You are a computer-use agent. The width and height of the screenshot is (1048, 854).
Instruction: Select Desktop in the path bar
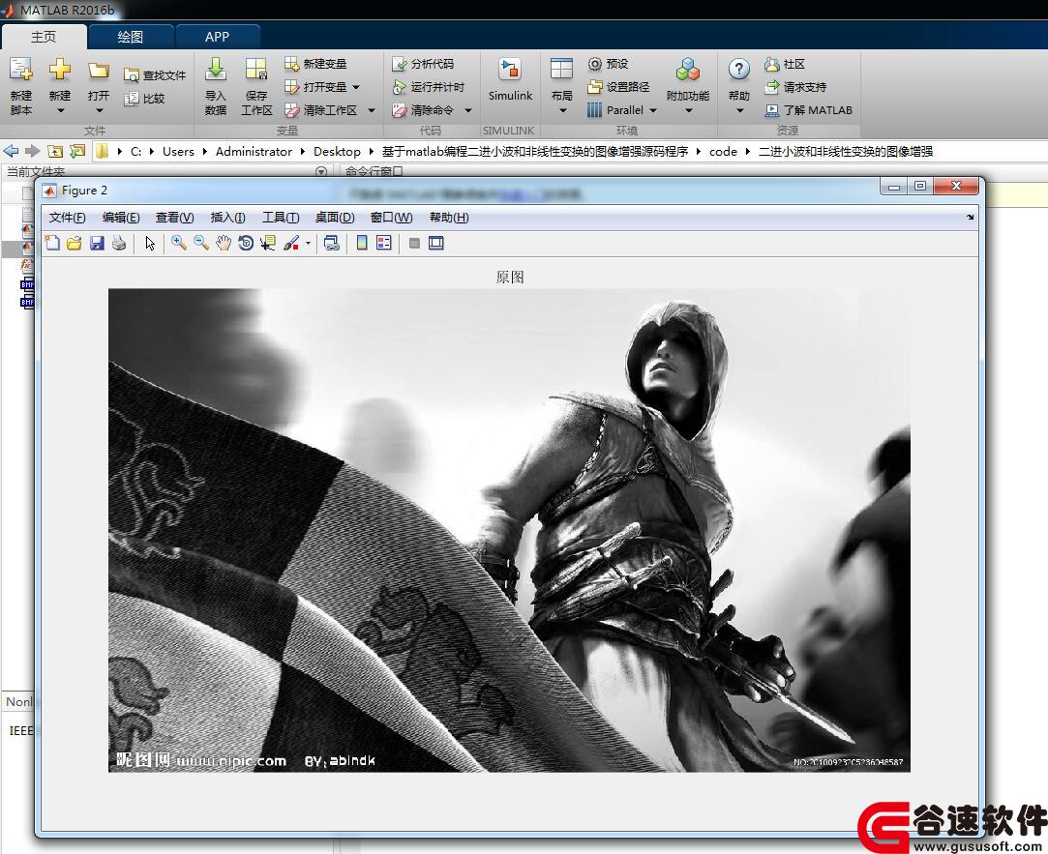[337, 152]
